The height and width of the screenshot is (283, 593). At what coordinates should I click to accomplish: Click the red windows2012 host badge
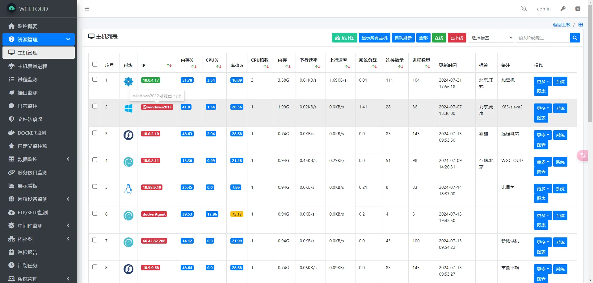click(x=157, y=107)
